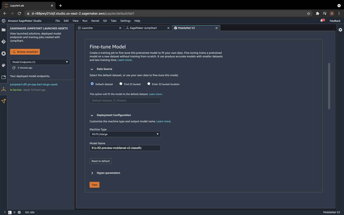This screenshot has height=215, width=344.
Task: Click the terminal count status bar icon
Action: [x=9, y=212]
